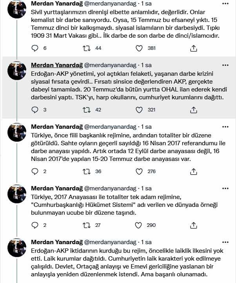Reply to the tweet with 3 replies
Screen dimensions: 236x283
pyautogui.click(x=35, y=110)
